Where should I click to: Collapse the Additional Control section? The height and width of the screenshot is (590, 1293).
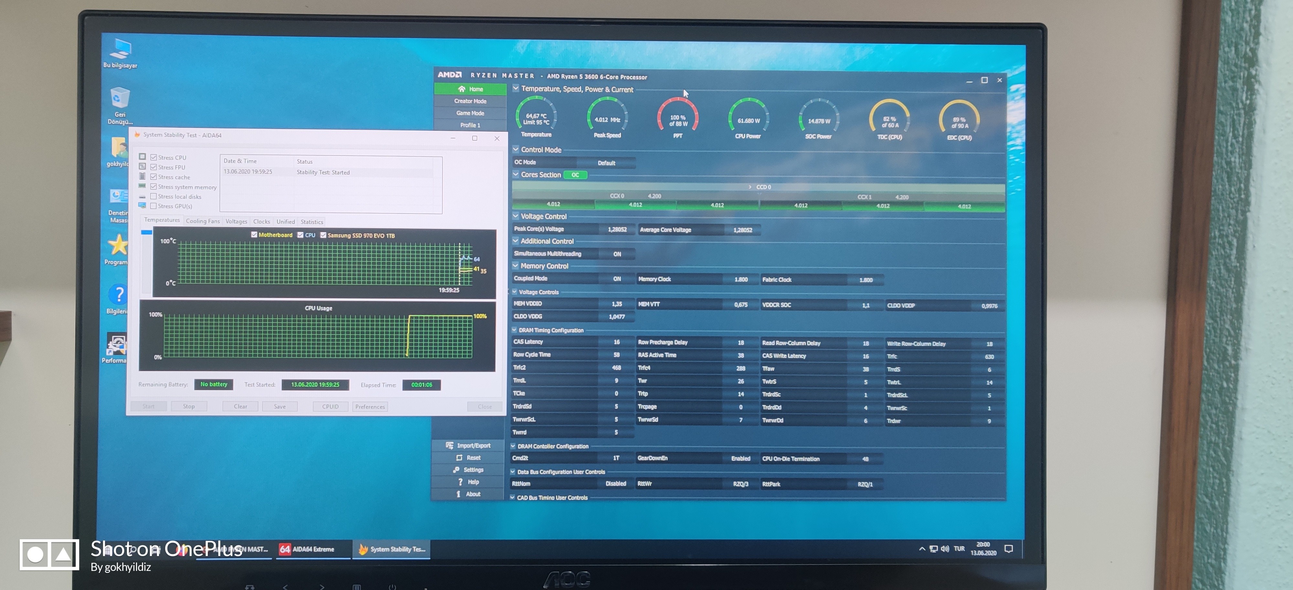[x=516, y=241]
